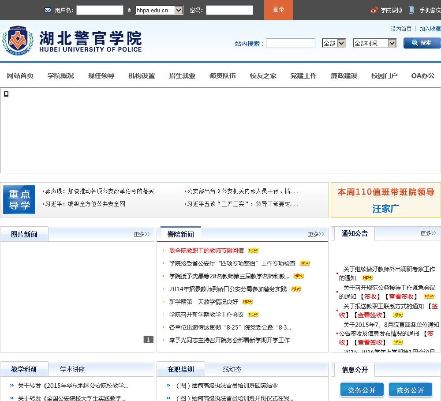Open （图）缅甸高级执法官员培训班圆满结业
441x401 pixels.
point(227,386)
